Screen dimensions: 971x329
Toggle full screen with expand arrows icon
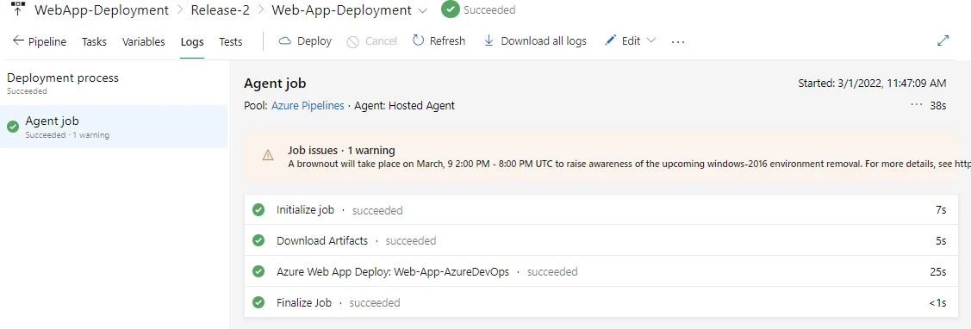tap(943, 40)
